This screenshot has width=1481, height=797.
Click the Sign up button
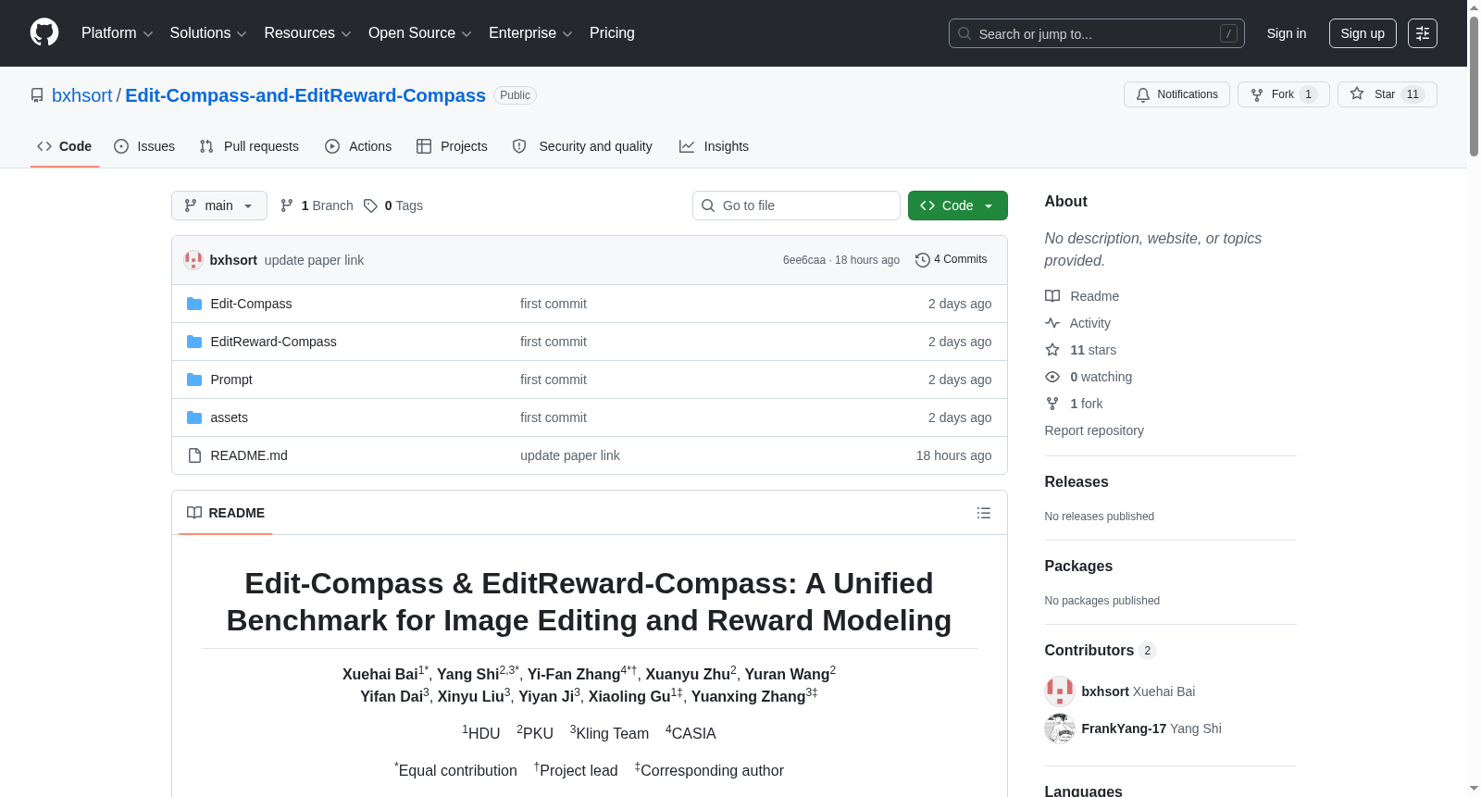tap(1363, 33)
